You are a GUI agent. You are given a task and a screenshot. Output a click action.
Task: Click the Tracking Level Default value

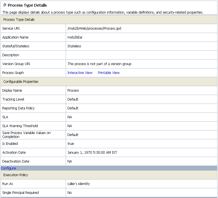coord(73,99)
